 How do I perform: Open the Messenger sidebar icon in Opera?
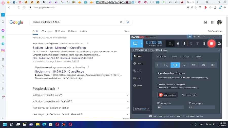(3, 30)
